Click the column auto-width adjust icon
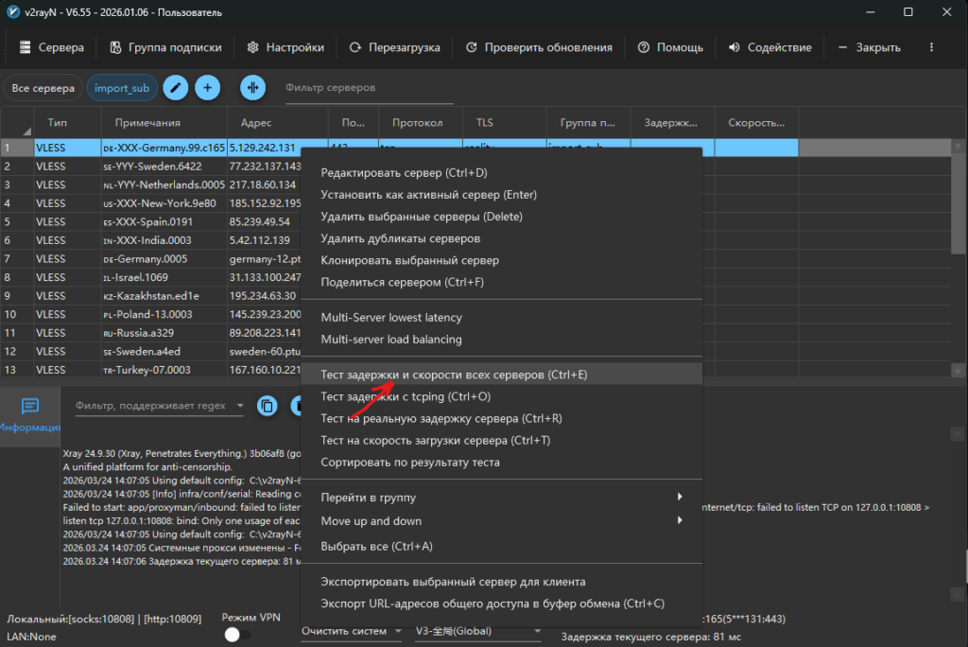Image resolution: width=968 pixels, height=647 pixels. tap(252, 88)
